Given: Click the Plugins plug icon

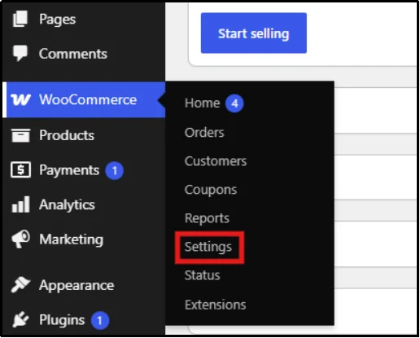Looking at the screenshot, I should (x=20, y=319).
